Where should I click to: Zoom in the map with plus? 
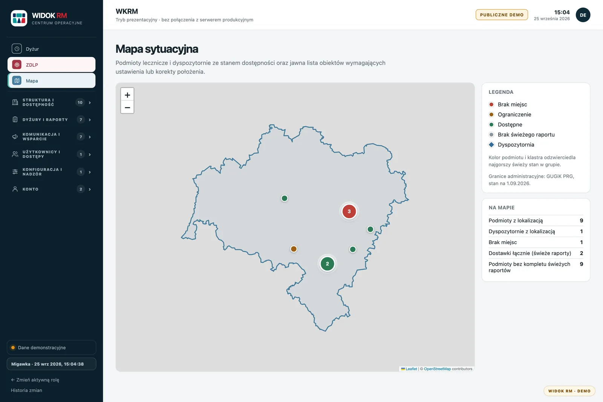click(127, 95)
